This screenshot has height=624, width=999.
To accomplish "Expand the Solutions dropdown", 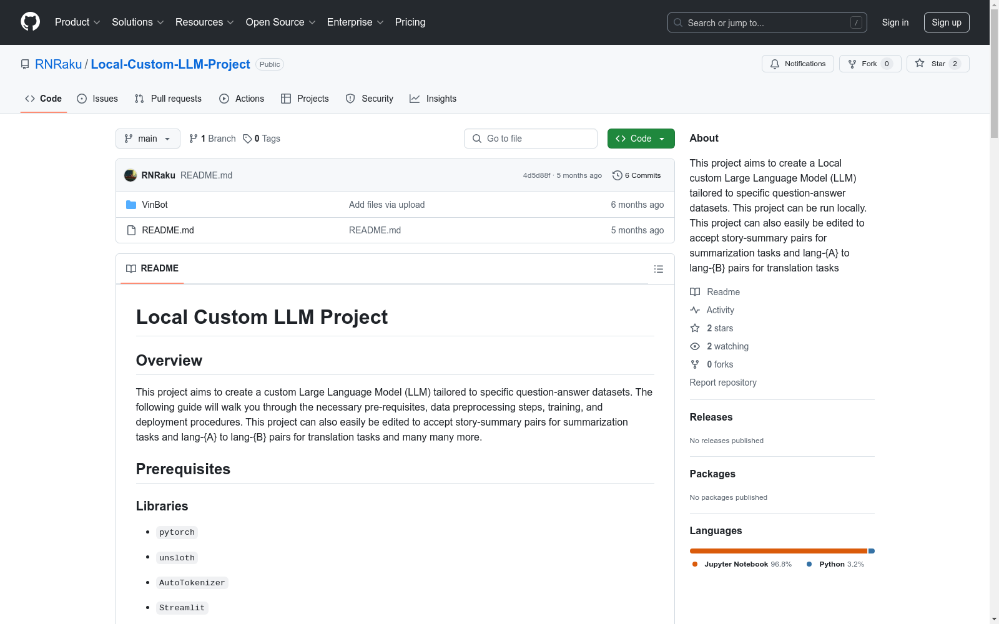I will pyautogui.click(x=138, y=22).
